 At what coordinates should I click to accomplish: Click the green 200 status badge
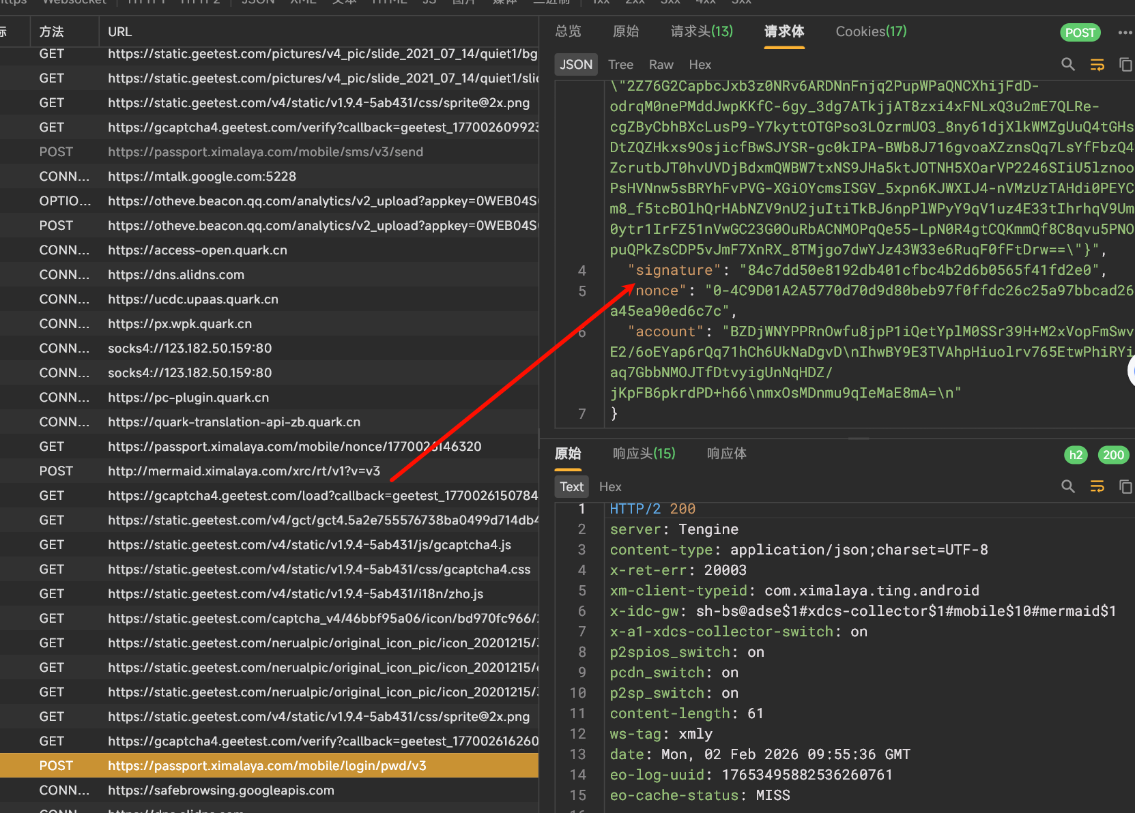coord(1113,455)
